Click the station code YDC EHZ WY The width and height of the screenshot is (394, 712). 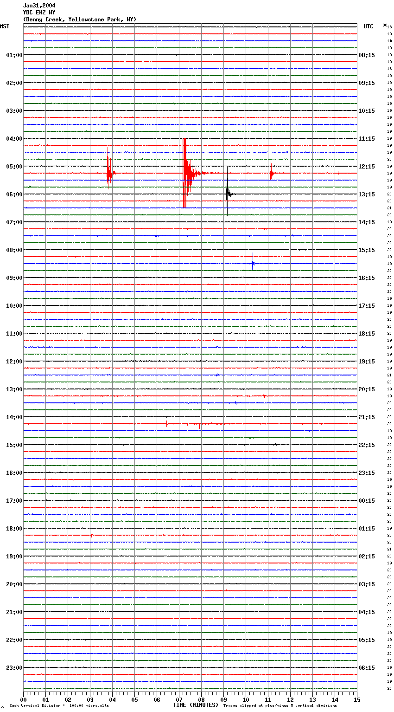click(x=39, y=13)
